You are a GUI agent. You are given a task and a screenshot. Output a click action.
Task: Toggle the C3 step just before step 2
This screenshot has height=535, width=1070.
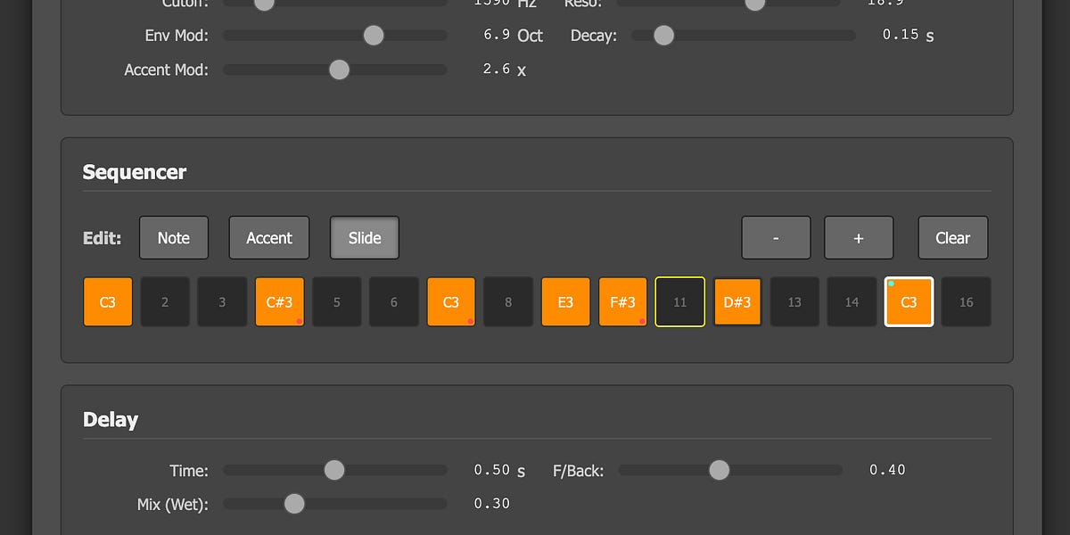pos(108,302)
